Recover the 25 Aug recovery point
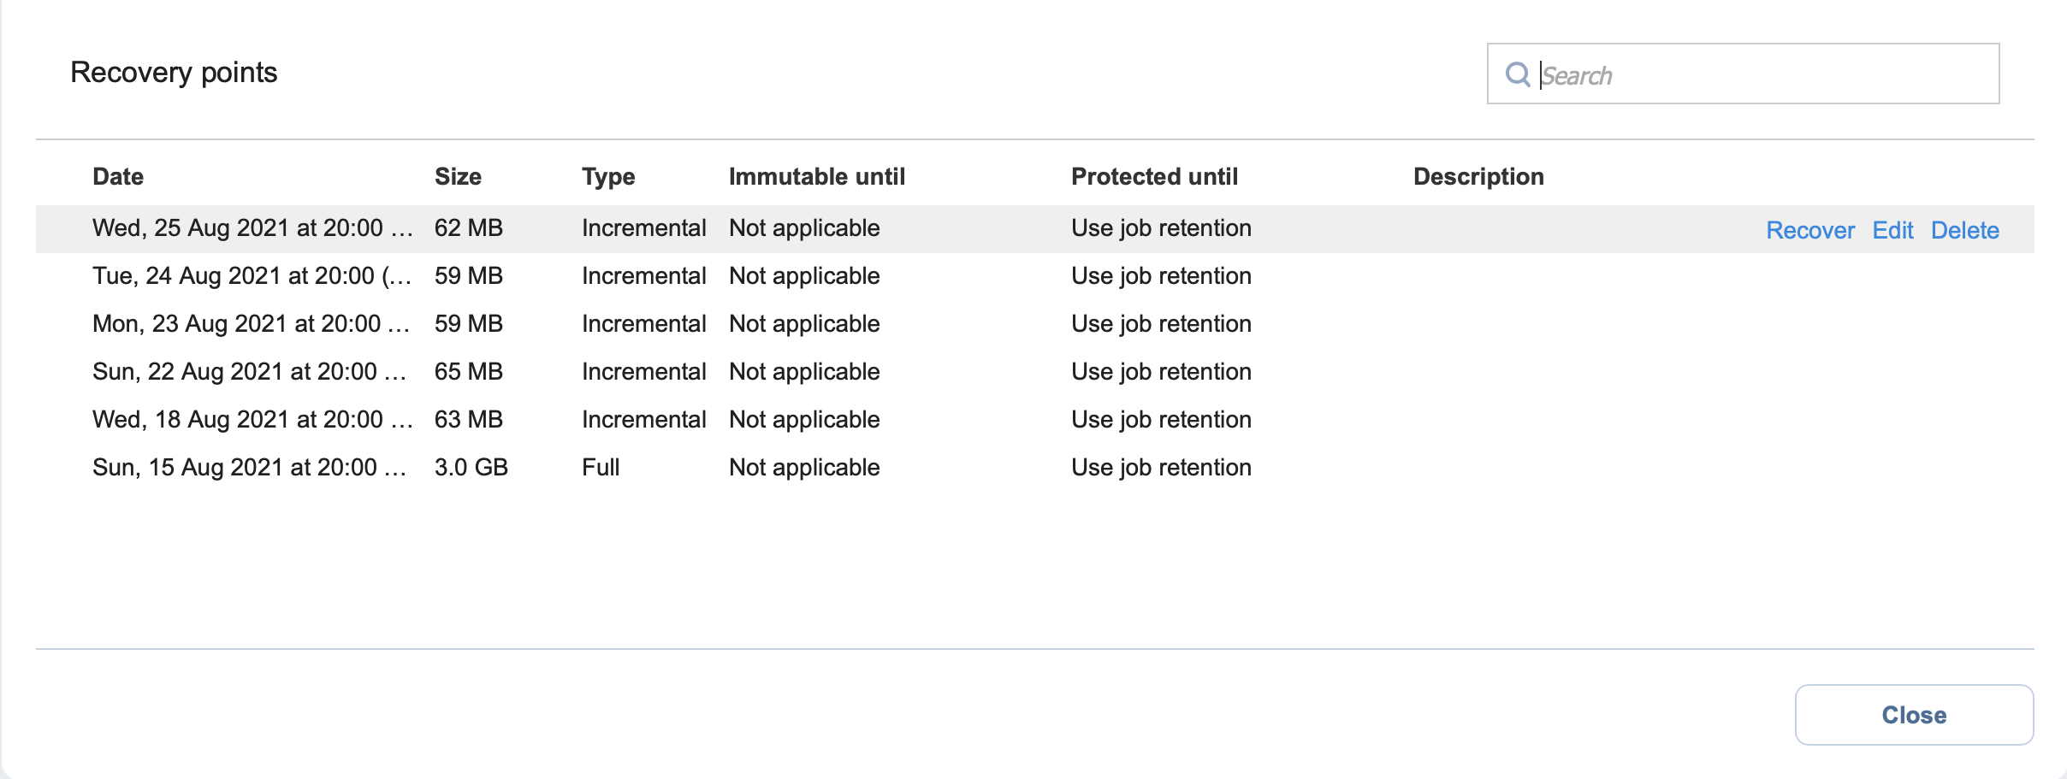Screen dimensions: 2067x779 pyautogui.click(x=1810, y=230)
